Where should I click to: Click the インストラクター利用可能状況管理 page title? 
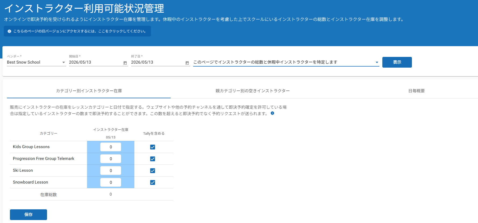pyautogui.click(x=84, y=8)
